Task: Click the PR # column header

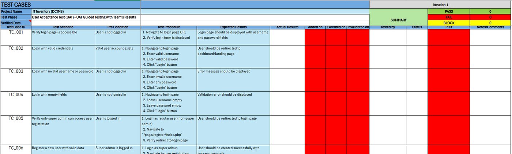Action: pyautogui.click(x=449, y=27)
